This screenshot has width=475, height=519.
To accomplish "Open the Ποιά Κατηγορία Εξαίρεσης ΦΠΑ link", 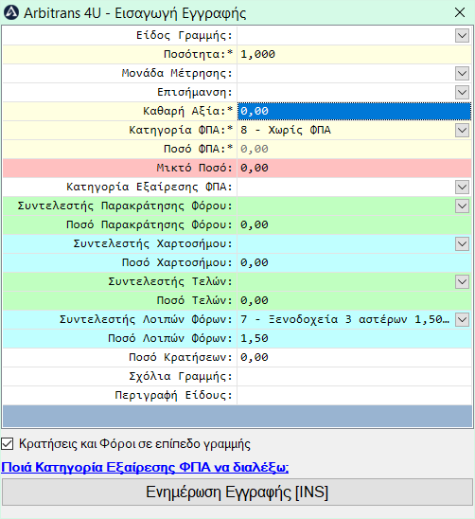I will 145,467.
